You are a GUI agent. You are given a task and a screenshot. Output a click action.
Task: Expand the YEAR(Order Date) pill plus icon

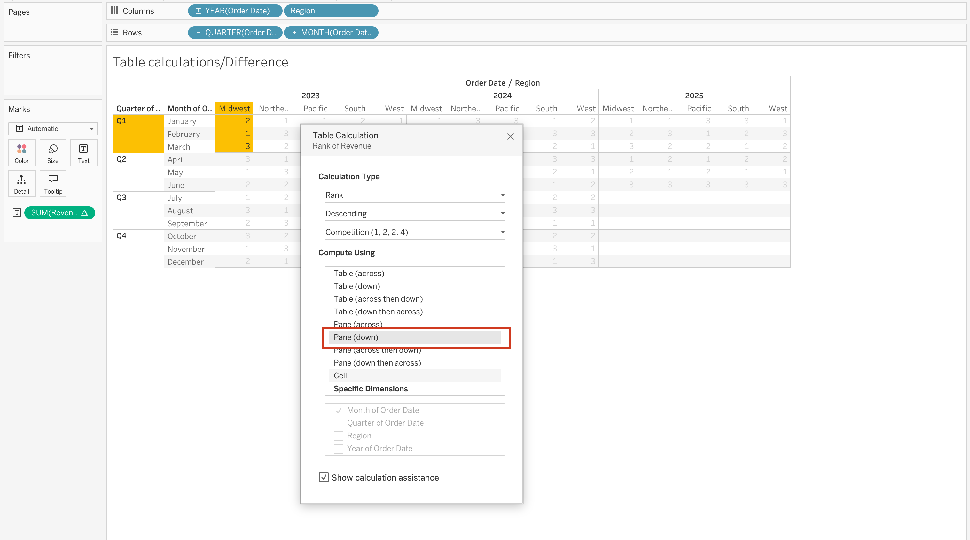199,11
